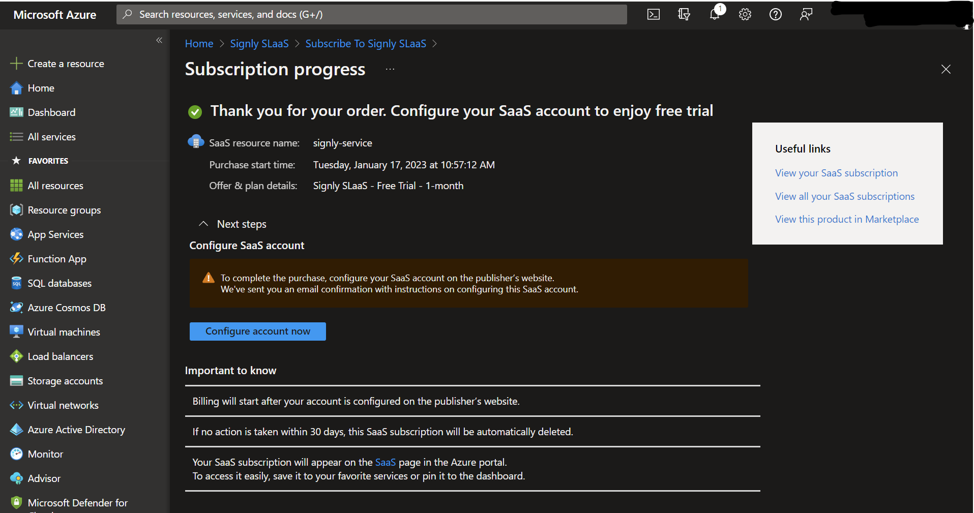Screen dimensions: 974x513
Task: Click the SQL databases icon
Action: point(16,283)
